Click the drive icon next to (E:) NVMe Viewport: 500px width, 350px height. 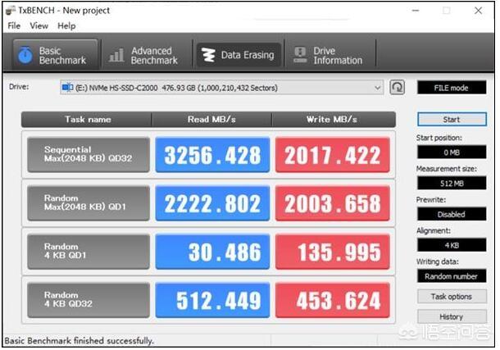click(x=67, y=88)
